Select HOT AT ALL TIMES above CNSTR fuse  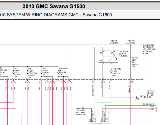[x=131, y=42]
